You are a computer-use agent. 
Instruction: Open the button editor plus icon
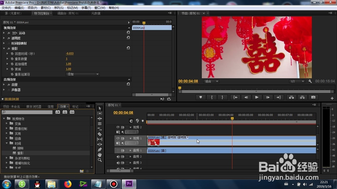click(x=332, y=98)
